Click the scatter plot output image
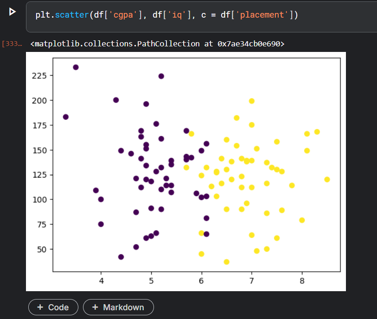Viewport: 377px width, 319px height. tap(186, 172)
